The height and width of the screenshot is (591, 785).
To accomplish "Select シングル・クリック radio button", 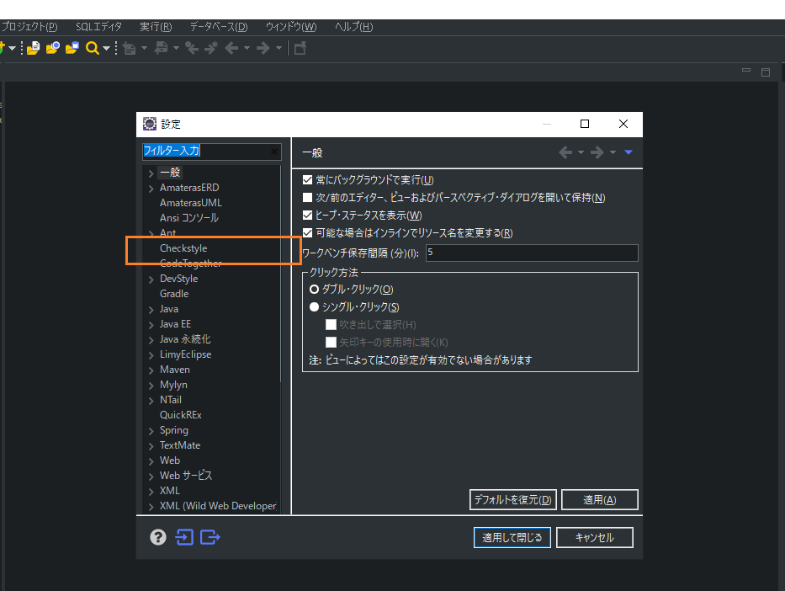I will [x=314, y=307].
